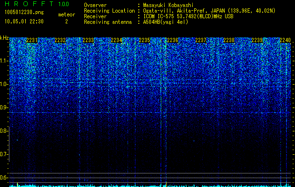
Task: Click the meteor count value 2
Action: (x=67, y=22)
